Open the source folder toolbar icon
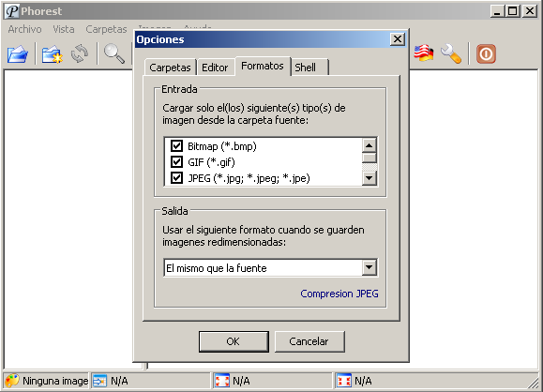The height and width of the screenshot is (392, 543). (18, 54)
